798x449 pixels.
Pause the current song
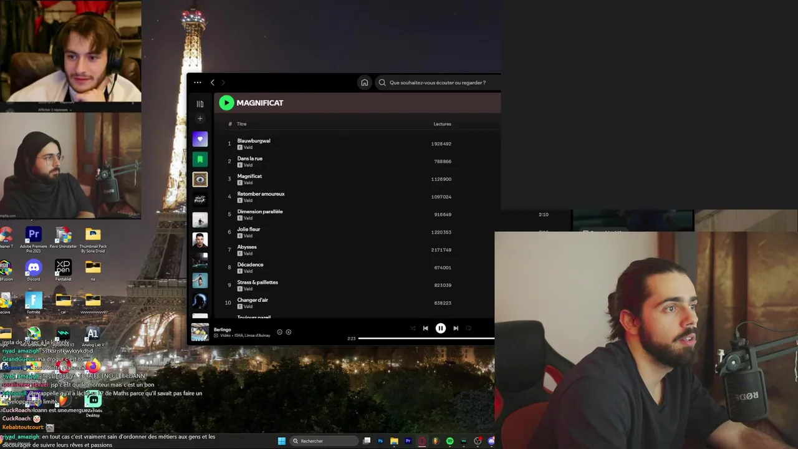click(x=441, y=328)
